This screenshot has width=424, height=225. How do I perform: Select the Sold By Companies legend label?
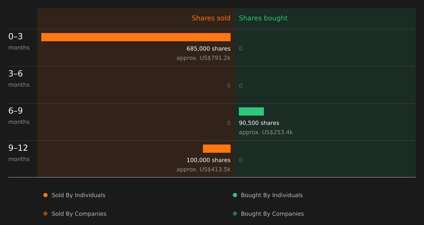[79, 214]
